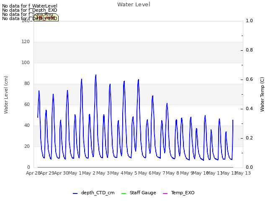Viewport: 268px width, 201px height.
Task: Click the 1.0 right-axis tick label
Action: (249, 21)
